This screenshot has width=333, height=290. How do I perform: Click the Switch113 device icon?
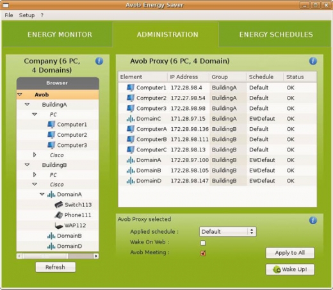(59, 204)
